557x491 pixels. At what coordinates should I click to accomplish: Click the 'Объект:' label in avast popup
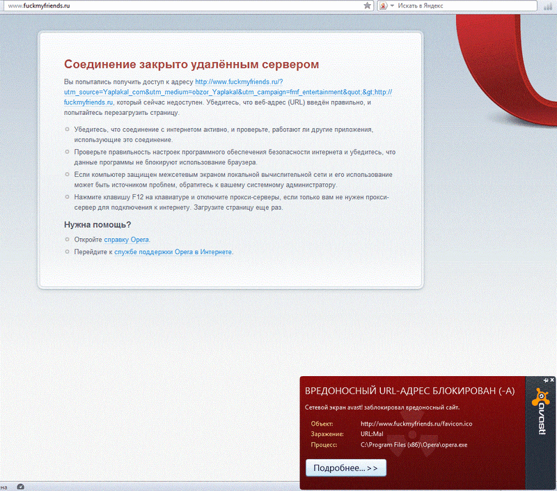[x=322, y=423]
